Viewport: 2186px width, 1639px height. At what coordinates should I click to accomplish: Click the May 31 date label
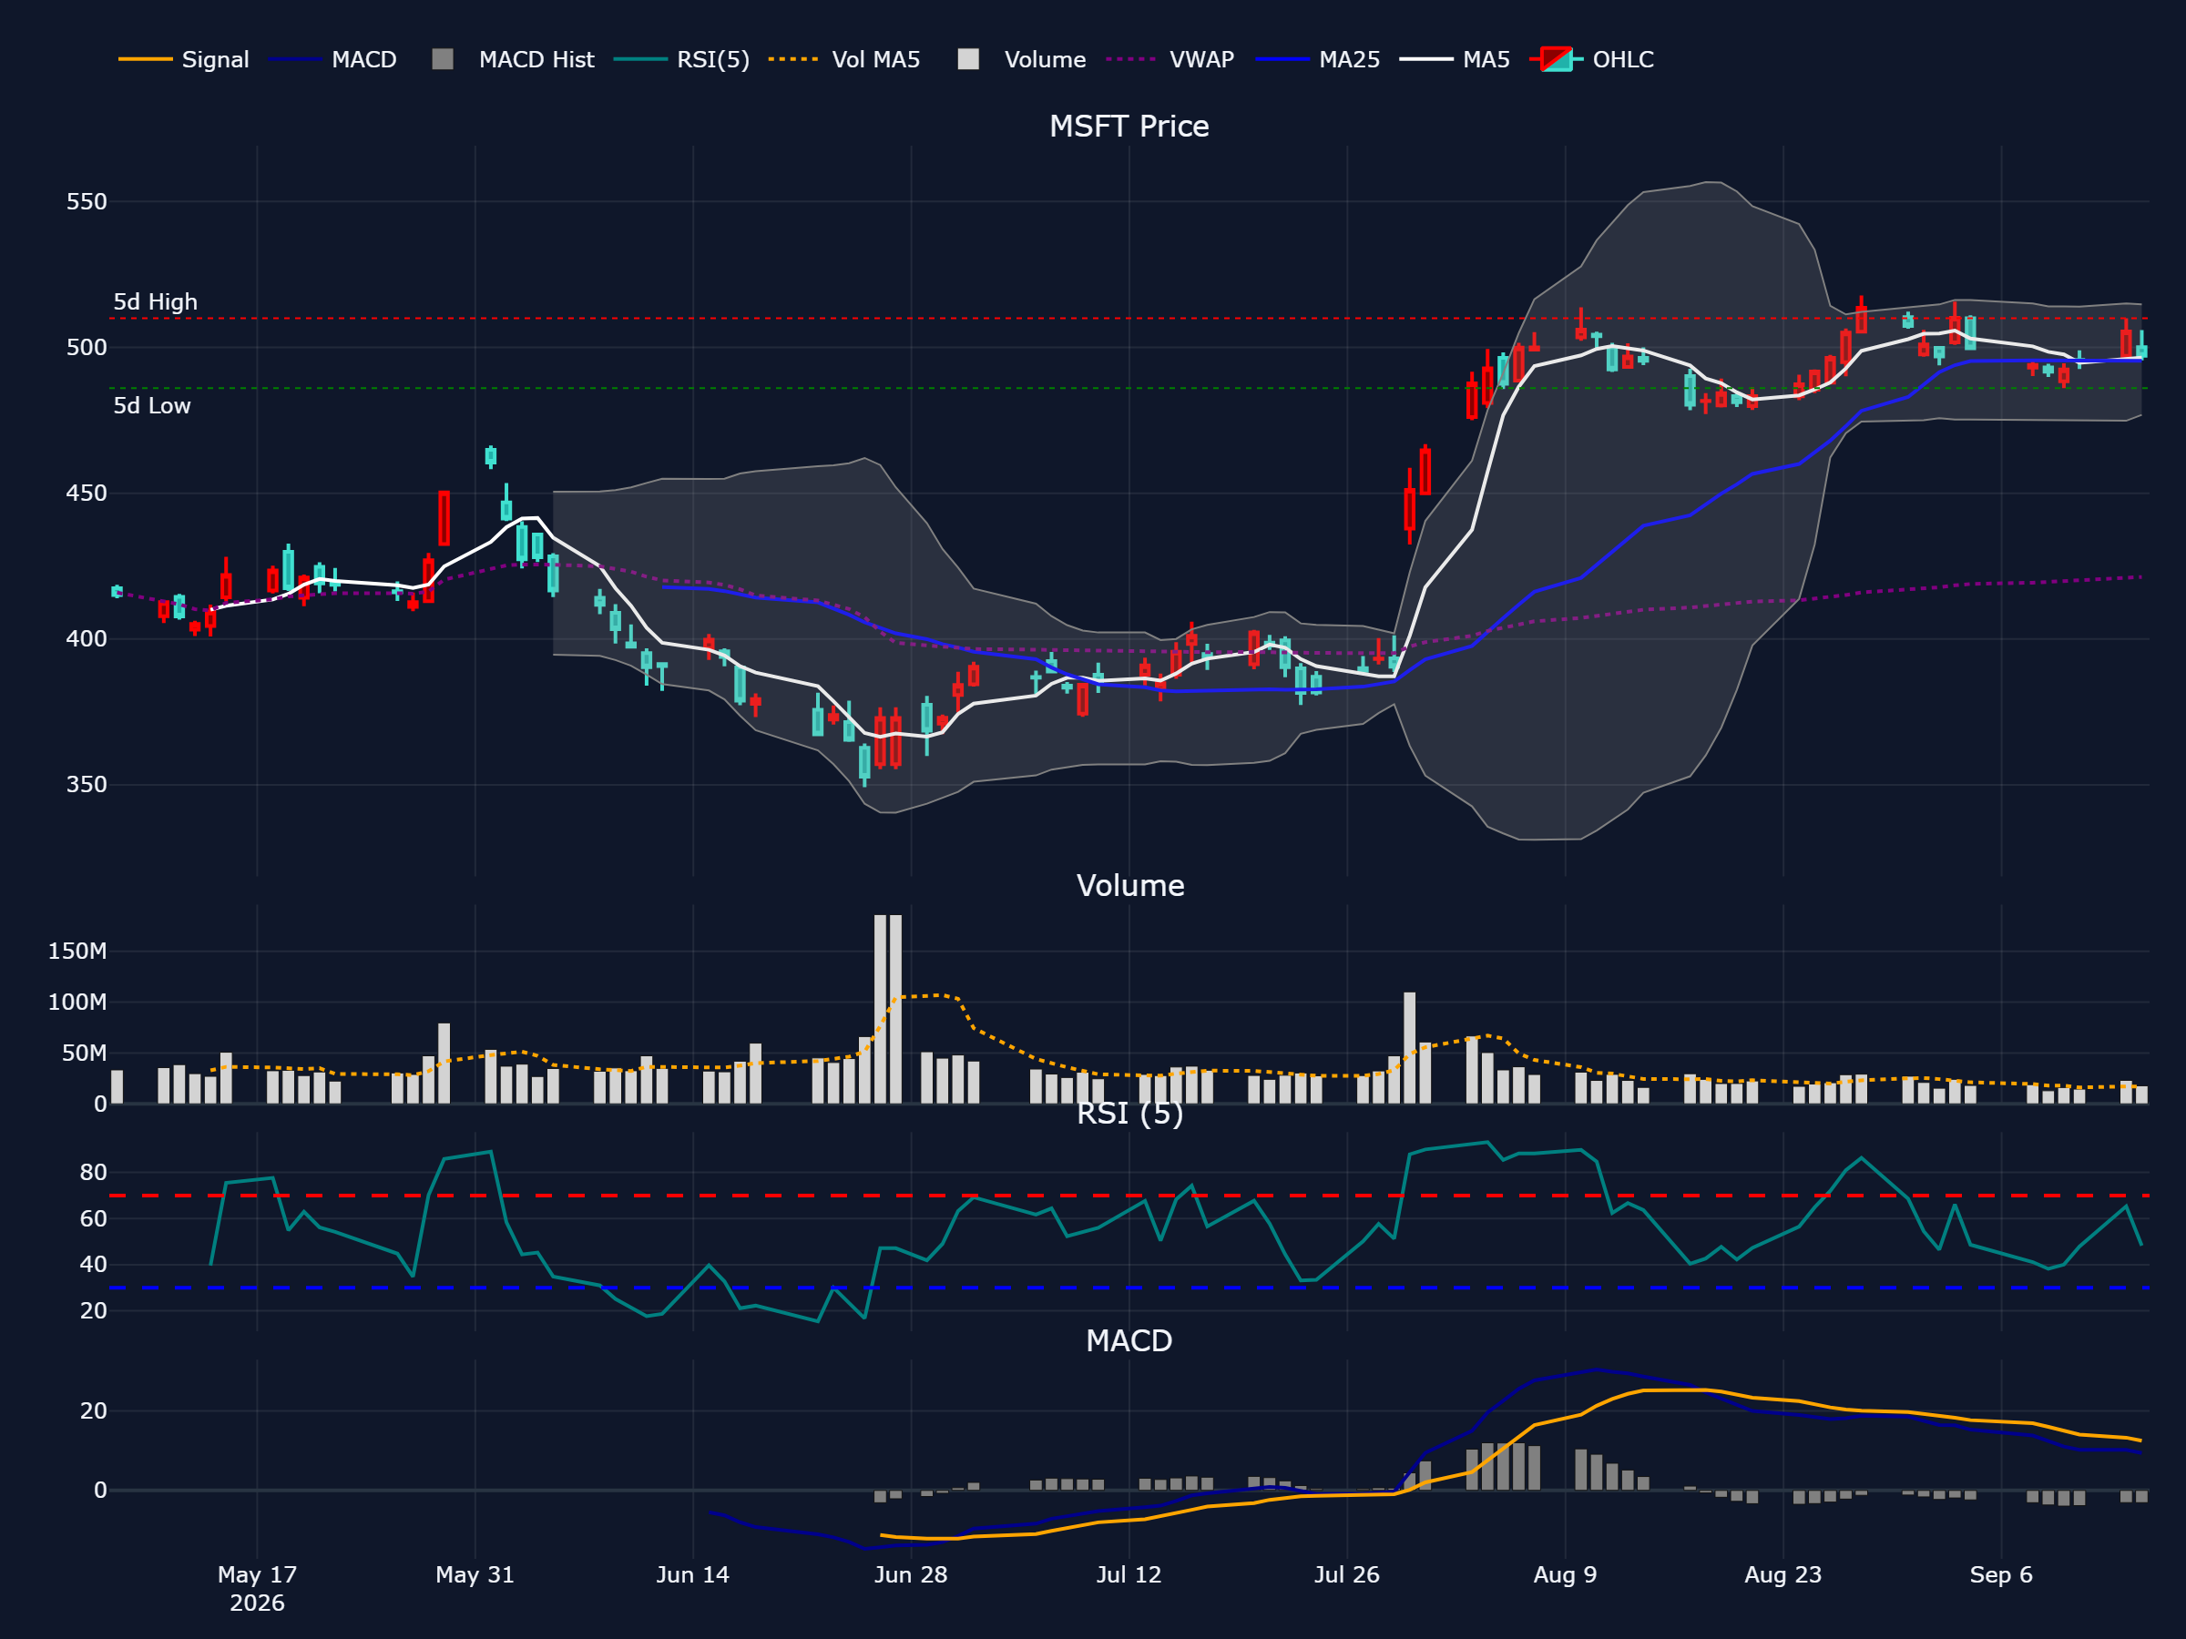click(475, 1574)
